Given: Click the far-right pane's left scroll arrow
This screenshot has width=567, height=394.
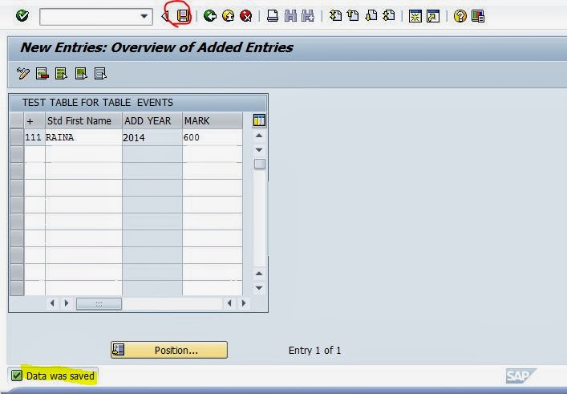Looking at the screenshot, I should tap(229, 303).
